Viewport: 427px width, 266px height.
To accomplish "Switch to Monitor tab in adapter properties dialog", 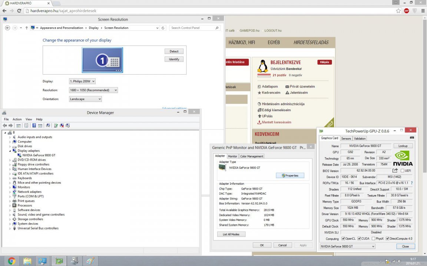I will 232,156.
